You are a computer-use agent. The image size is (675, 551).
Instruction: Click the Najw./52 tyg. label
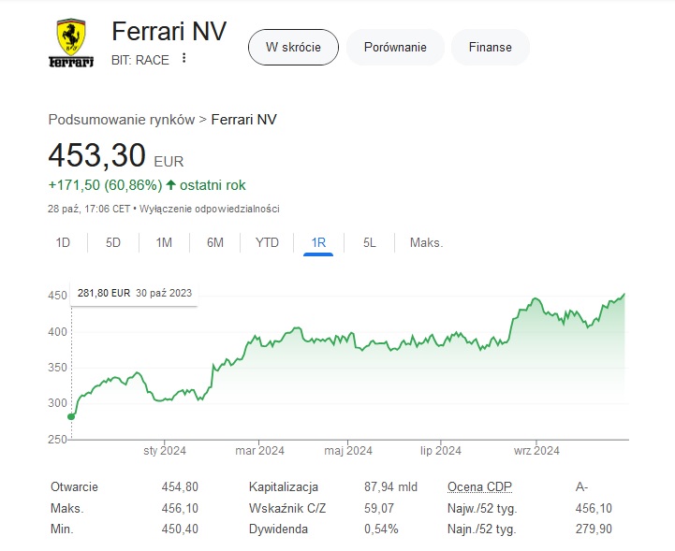[482, 508]
